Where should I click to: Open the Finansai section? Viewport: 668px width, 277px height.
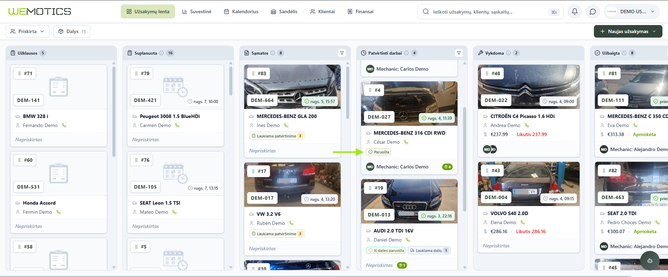tap(360, 11)
